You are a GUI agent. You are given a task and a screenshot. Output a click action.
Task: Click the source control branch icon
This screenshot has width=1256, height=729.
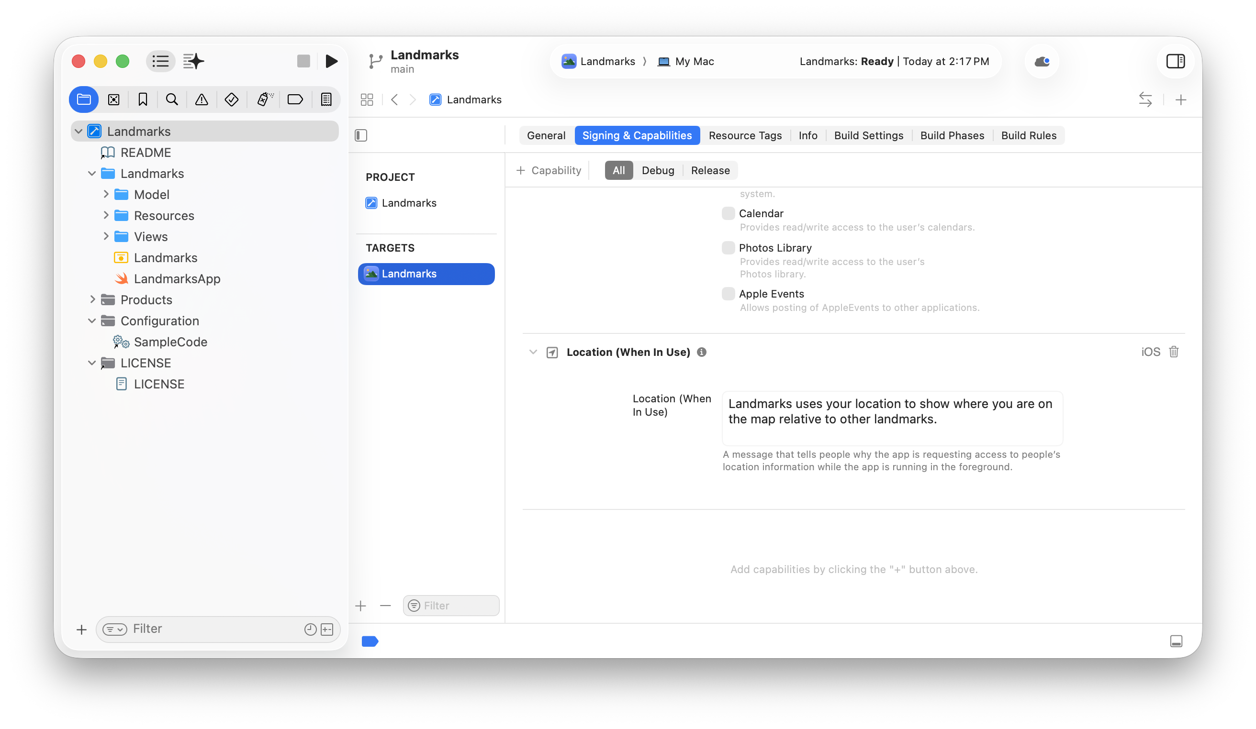(375, 62)
